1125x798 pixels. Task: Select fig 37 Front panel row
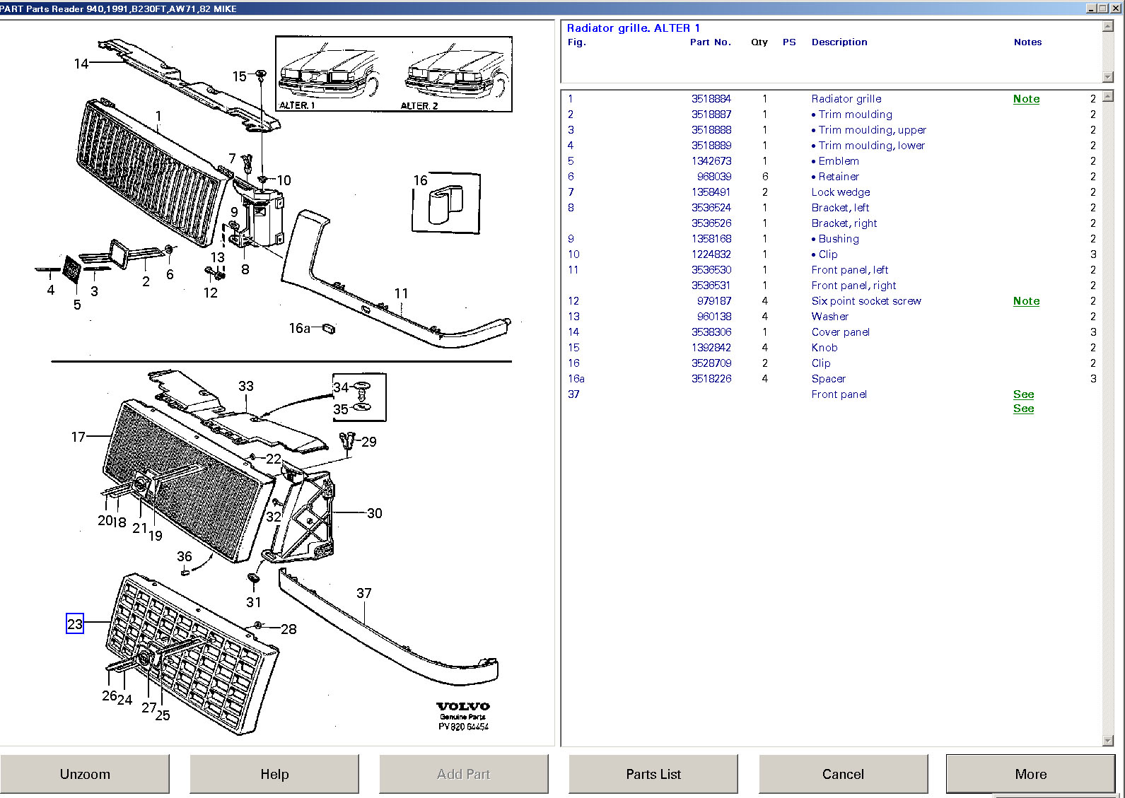(x=832, y=394)
